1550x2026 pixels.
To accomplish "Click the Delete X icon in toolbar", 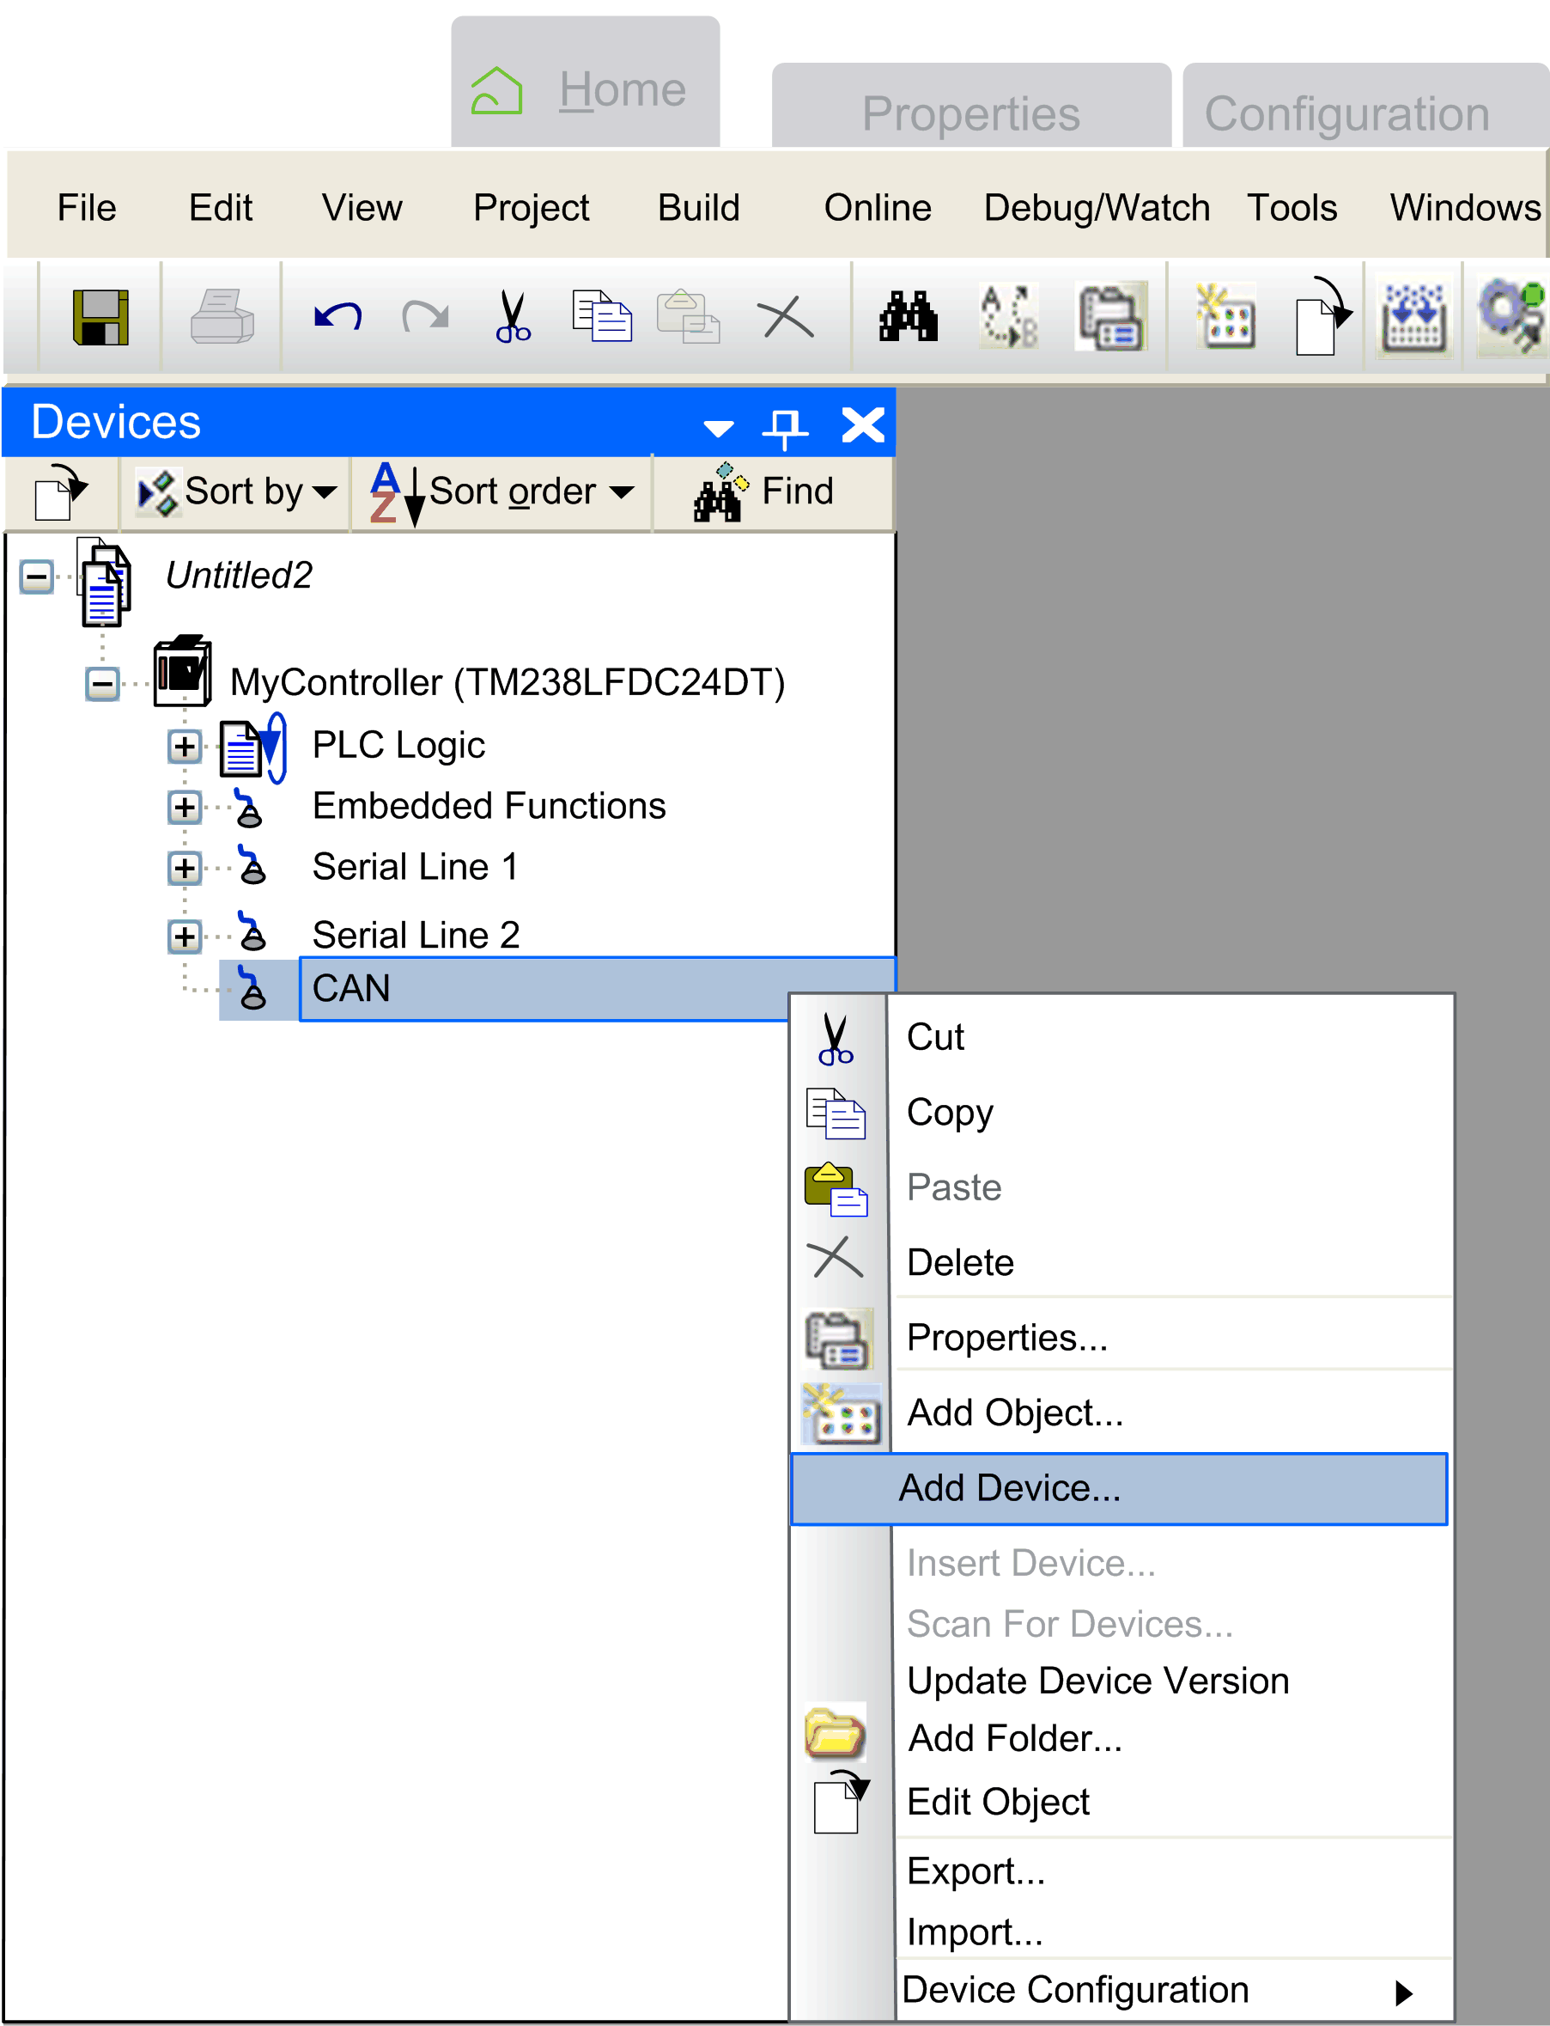I will [784, 319].
